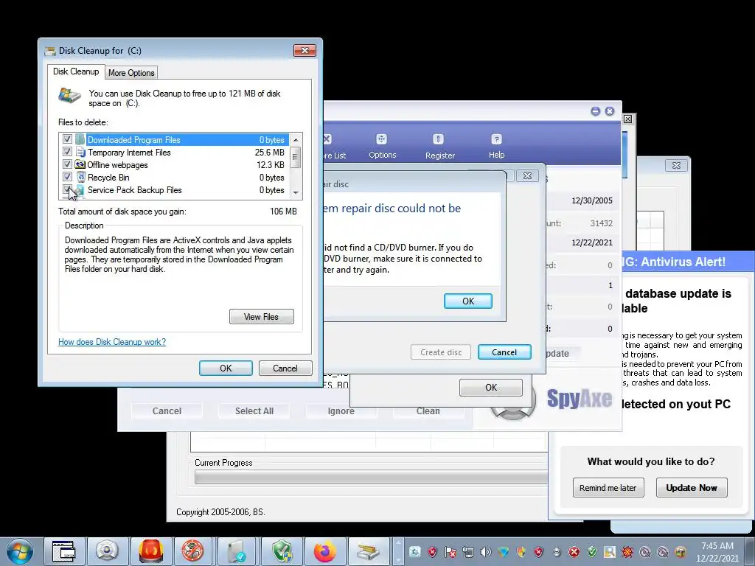Image resolution: width=755 pixels, height=566 pixels.
Task: Uncheck Offline webpages checkbox
Action: (67, 164)
